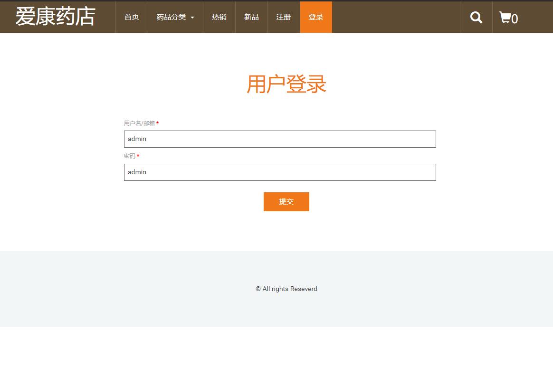Select the 新品 menu entry
This screenshot has height=367, width=553.
point(251,17)
